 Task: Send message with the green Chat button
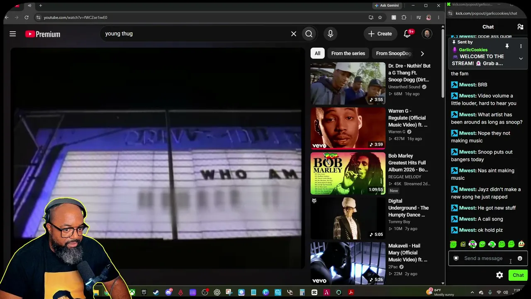point(518,275)
